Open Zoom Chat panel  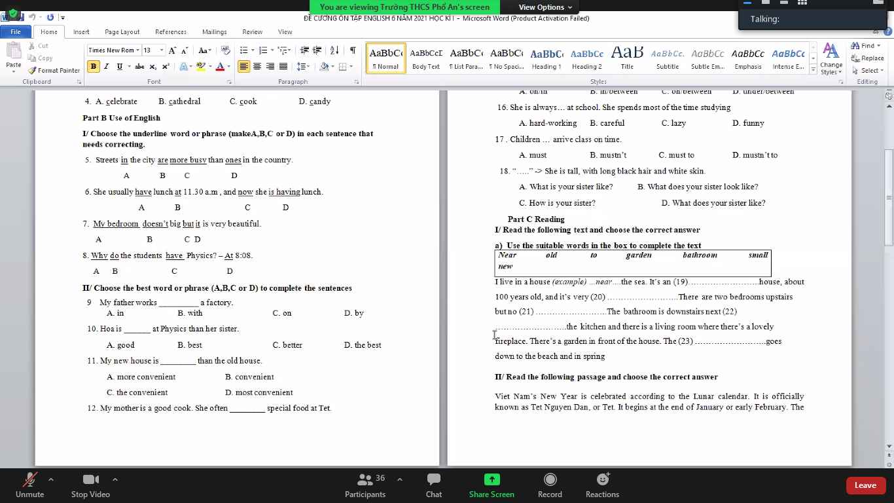[x=434, y=485]
